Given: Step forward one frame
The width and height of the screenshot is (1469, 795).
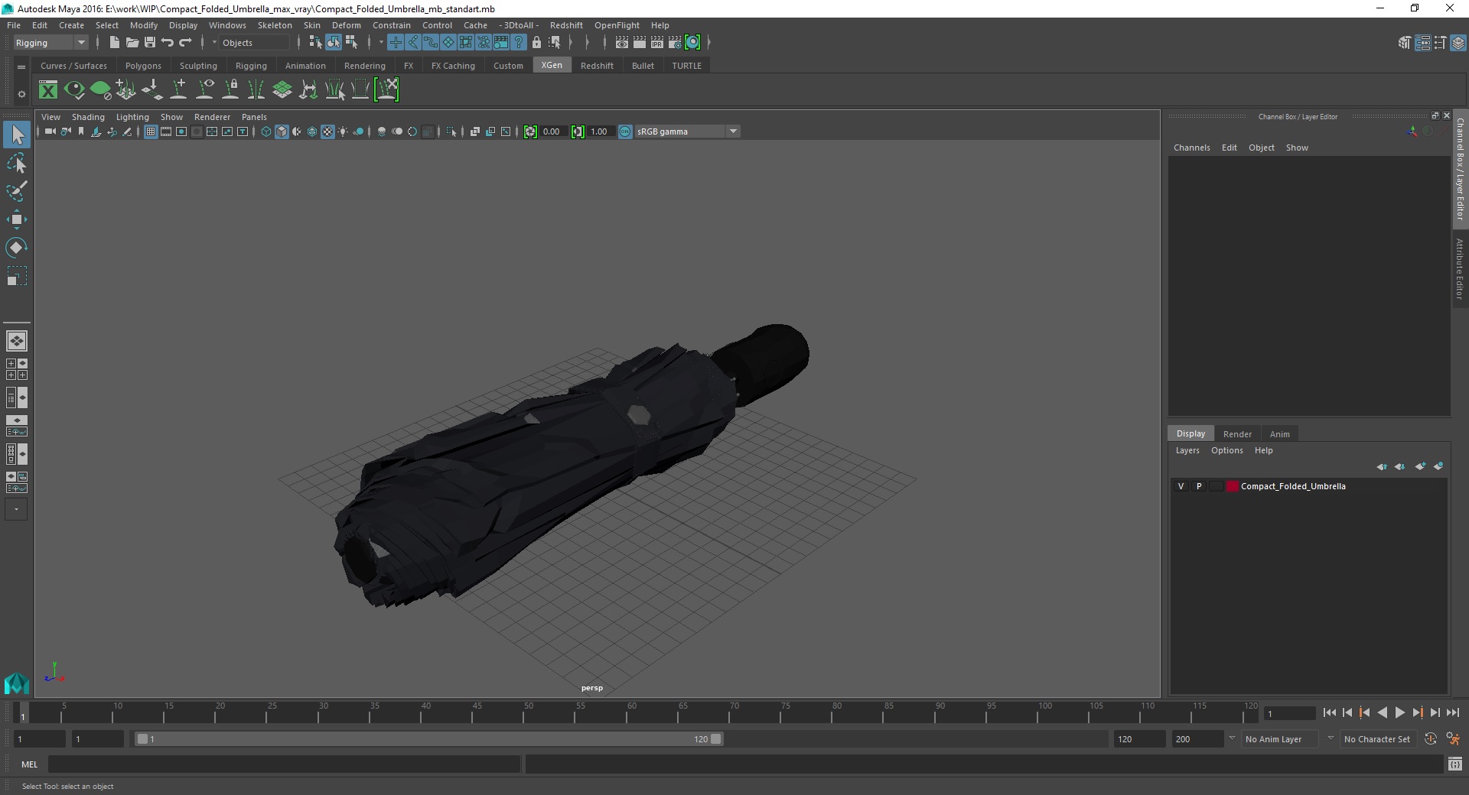Looking at the screenshot, I should (x=1435, y=712).
